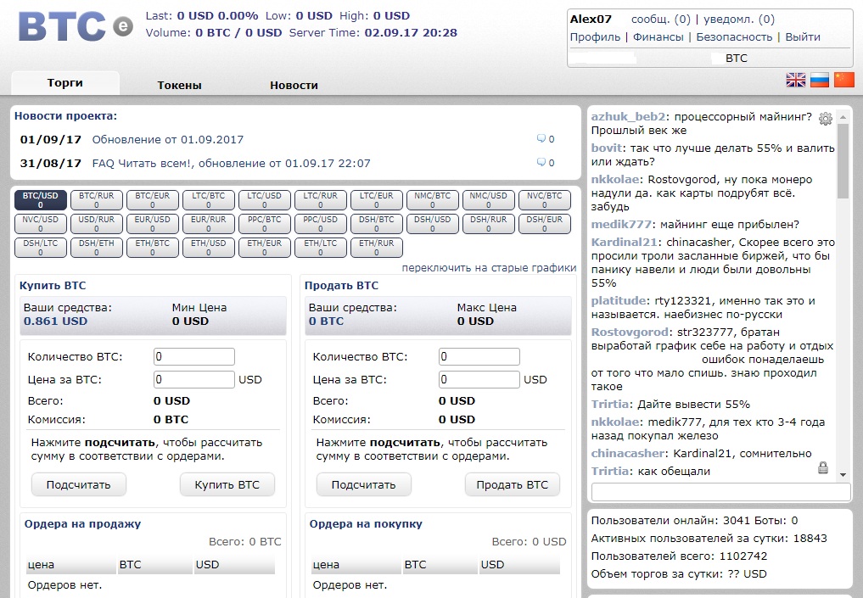
Task: Open the NVC/BTC pair
Action: [x=545, y=200]
